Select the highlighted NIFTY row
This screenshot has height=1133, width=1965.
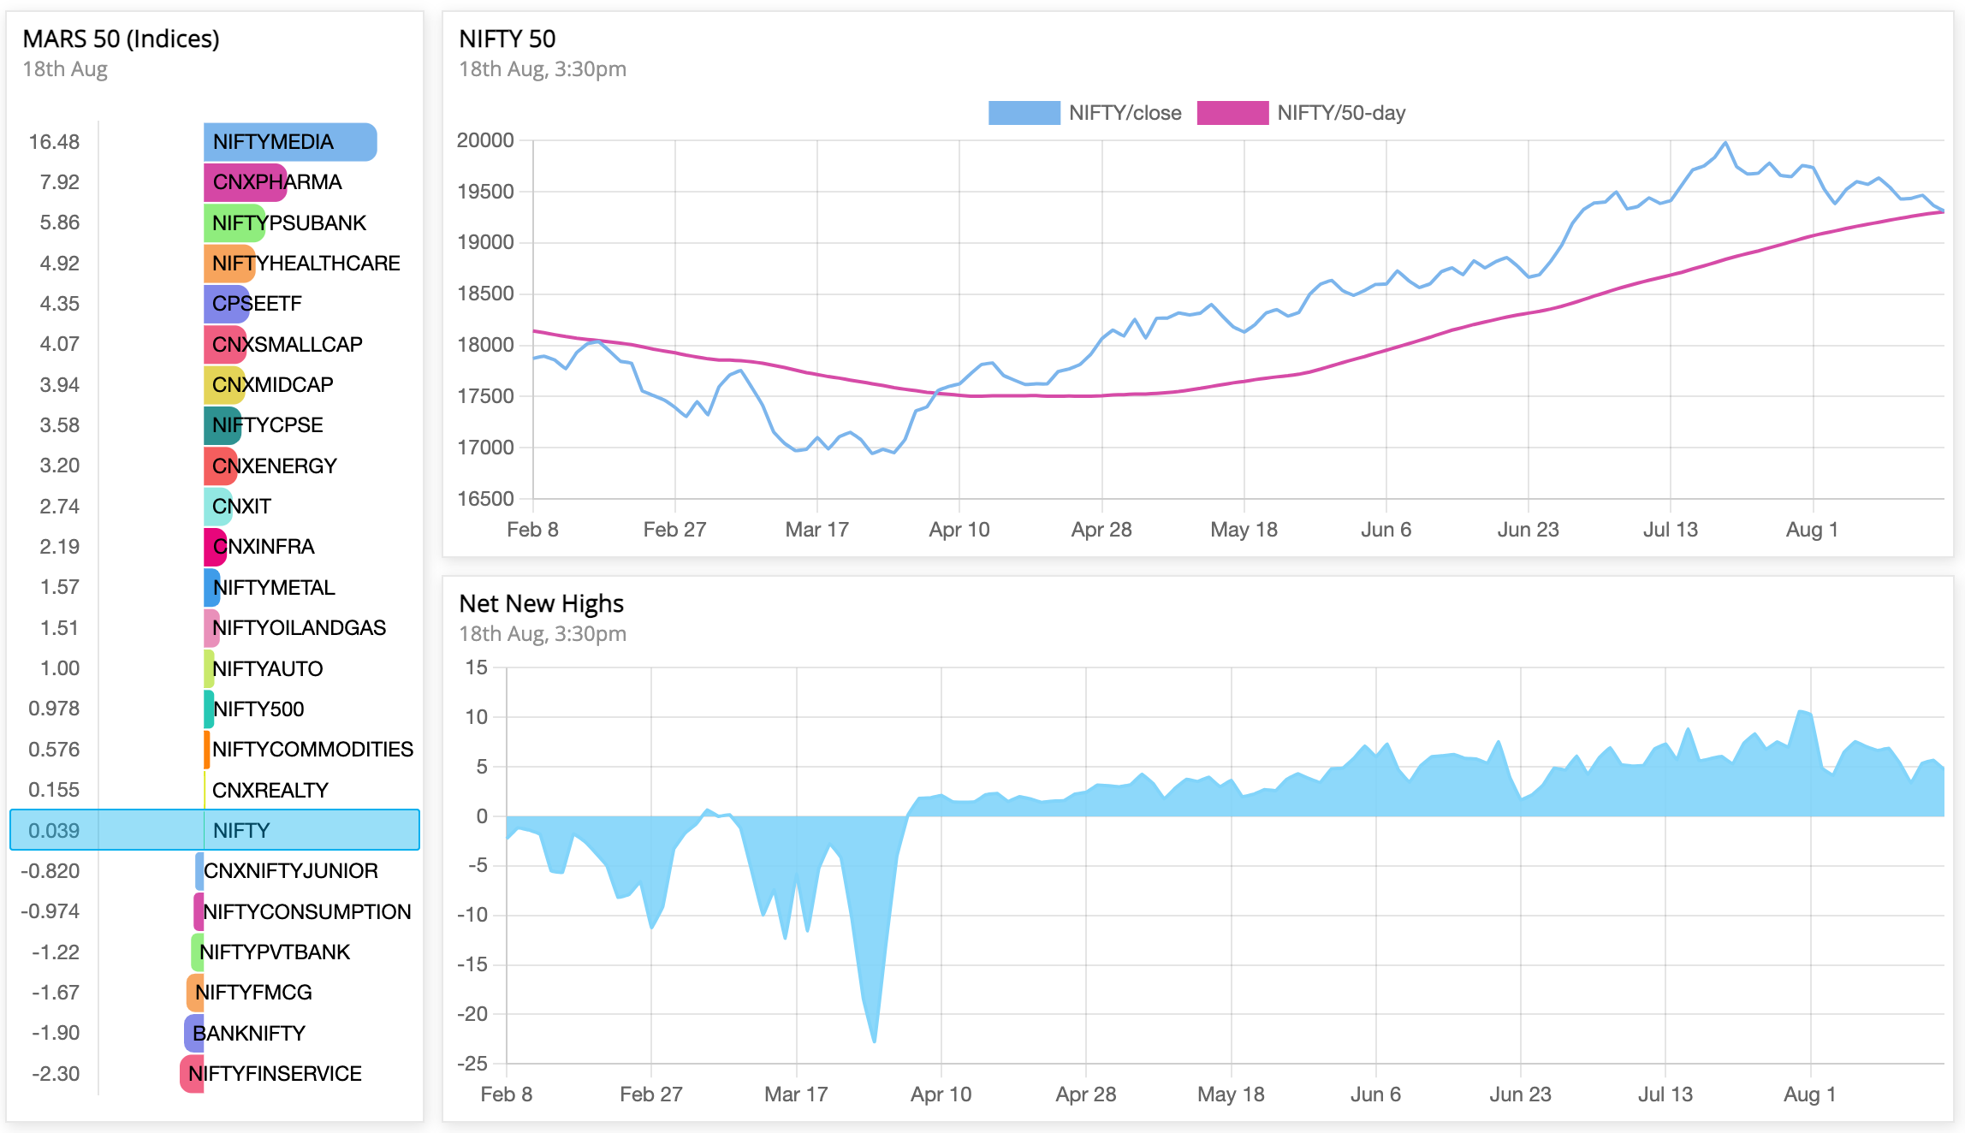[215, 829]
